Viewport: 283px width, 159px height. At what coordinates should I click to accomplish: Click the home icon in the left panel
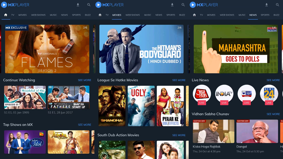tap(6, 15)
